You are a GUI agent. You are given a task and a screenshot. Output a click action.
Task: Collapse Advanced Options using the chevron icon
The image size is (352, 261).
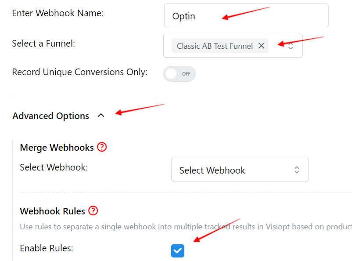pyautogui.click(x=101, y=116)
